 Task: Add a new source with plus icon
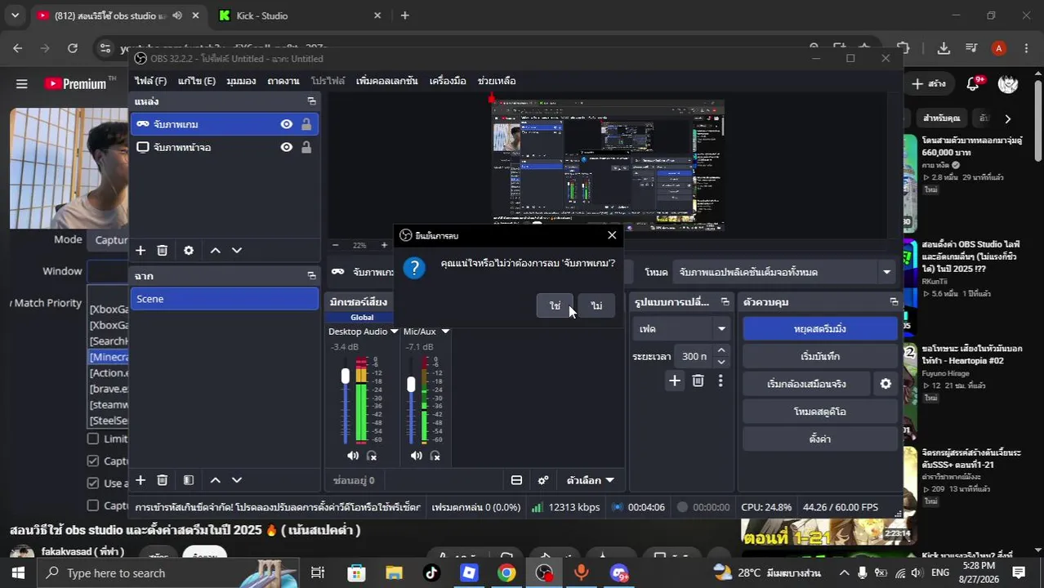[141, 251]
